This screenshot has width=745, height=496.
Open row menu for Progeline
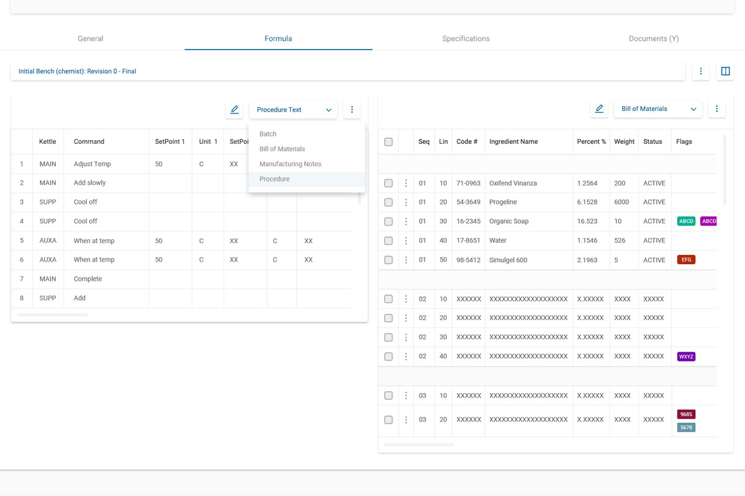[406, 202]
